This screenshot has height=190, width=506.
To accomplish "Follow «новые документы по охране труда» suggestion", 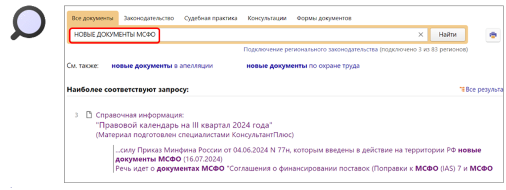I will tap(303, 66).
